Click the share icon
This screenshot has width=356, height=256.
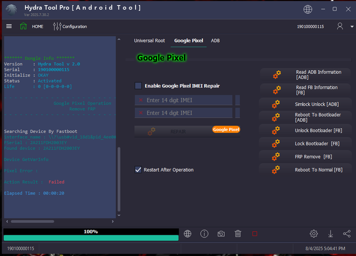click(x=347, y=234)
